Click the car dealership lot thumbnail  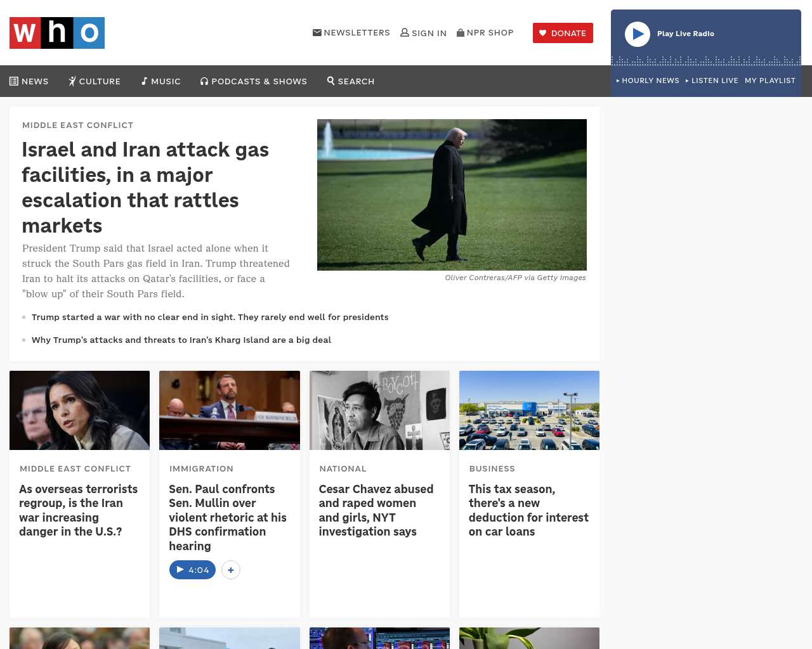[529, 410]
